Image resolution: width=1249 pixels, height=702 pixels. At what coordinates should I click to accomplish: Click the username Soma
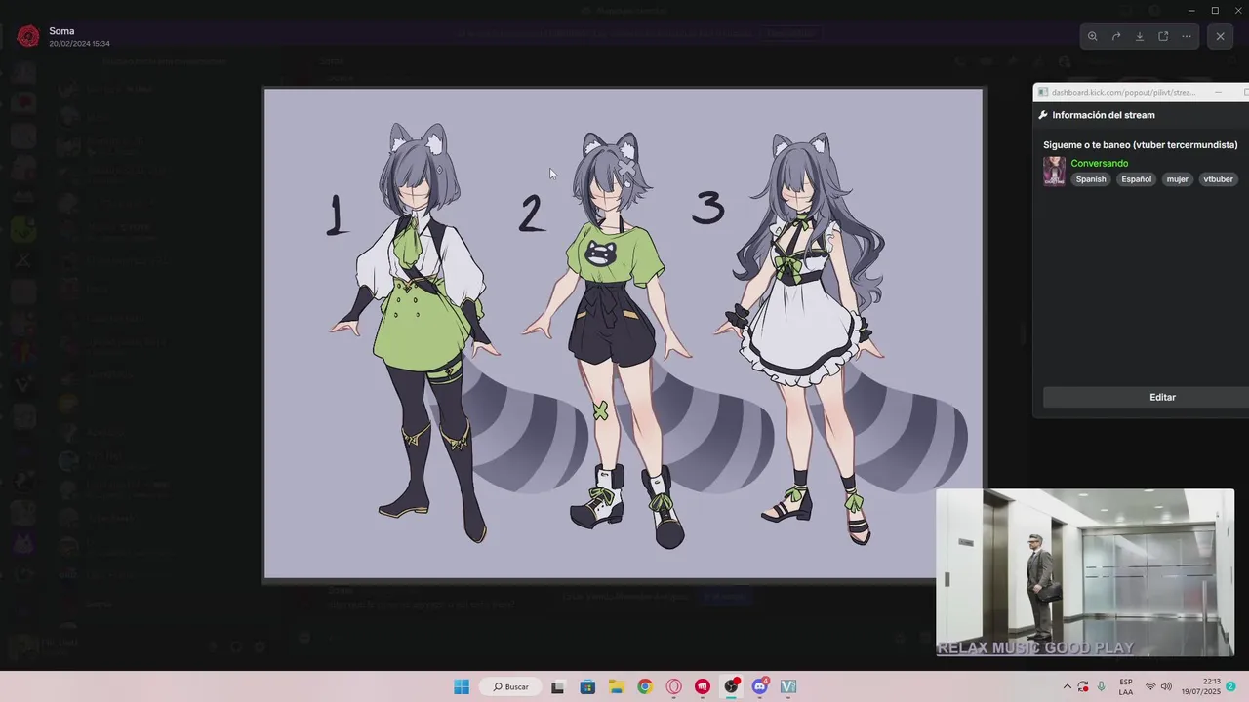[x=61, y=31]
